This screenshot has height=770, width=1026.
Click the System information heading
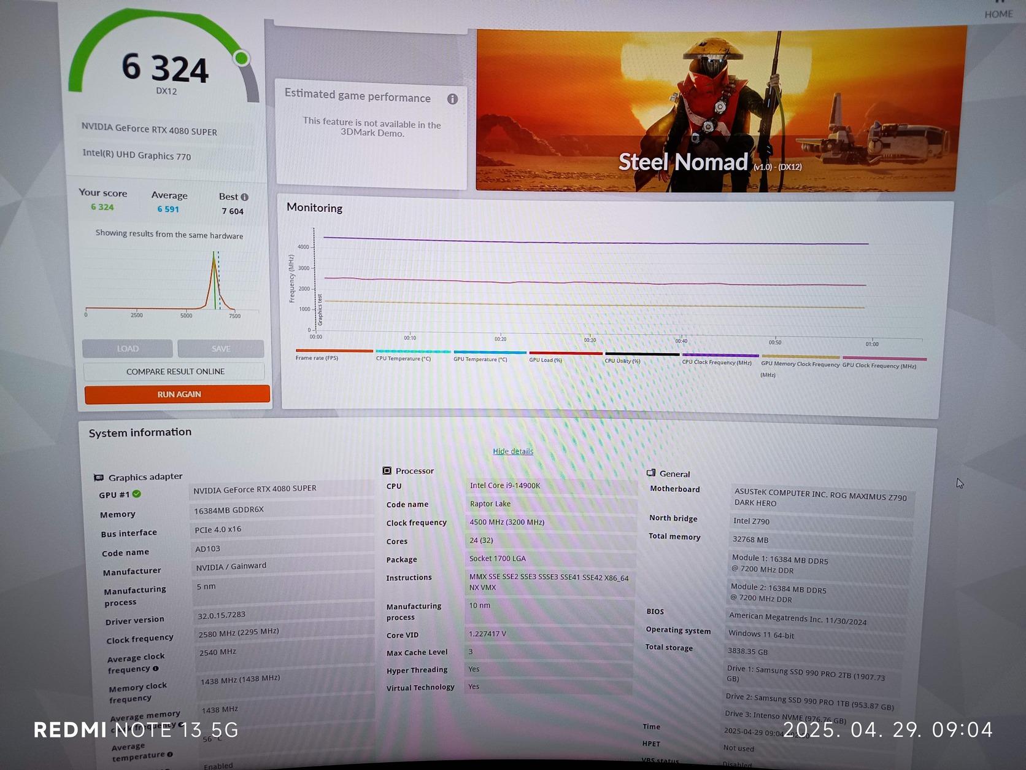[x=140, y=432]
